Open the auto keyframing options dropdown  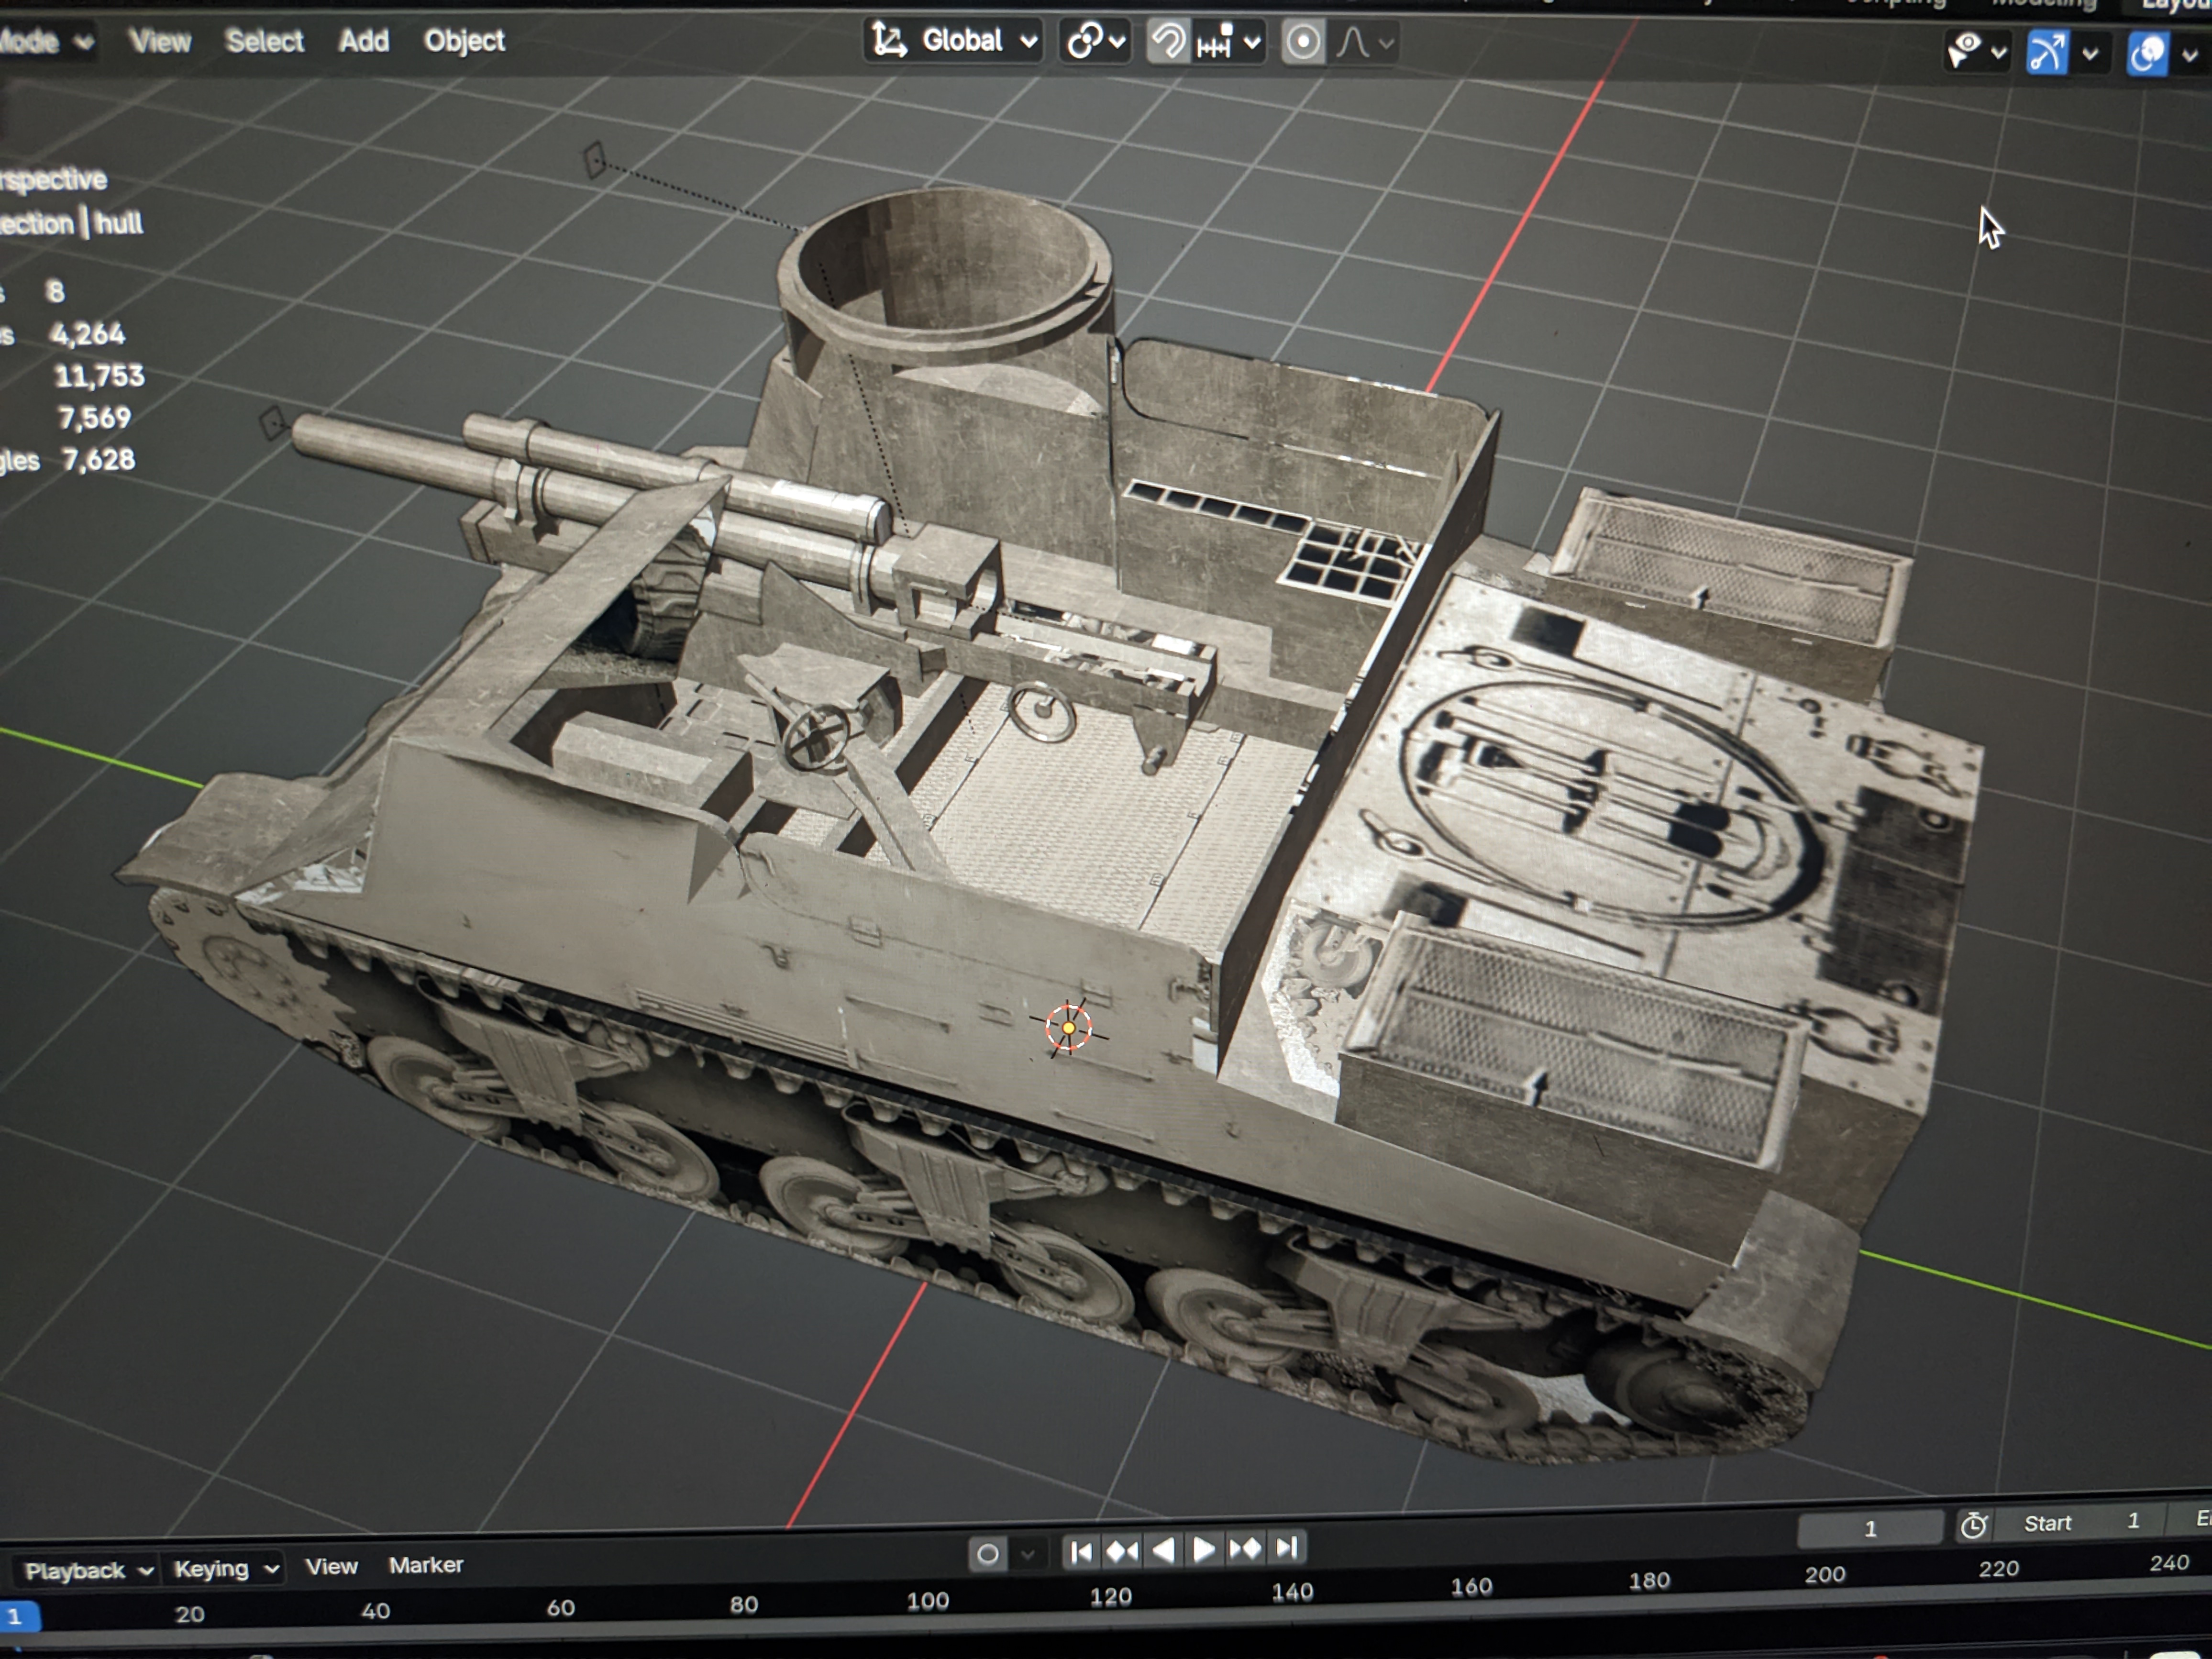coord(1028,1554)
